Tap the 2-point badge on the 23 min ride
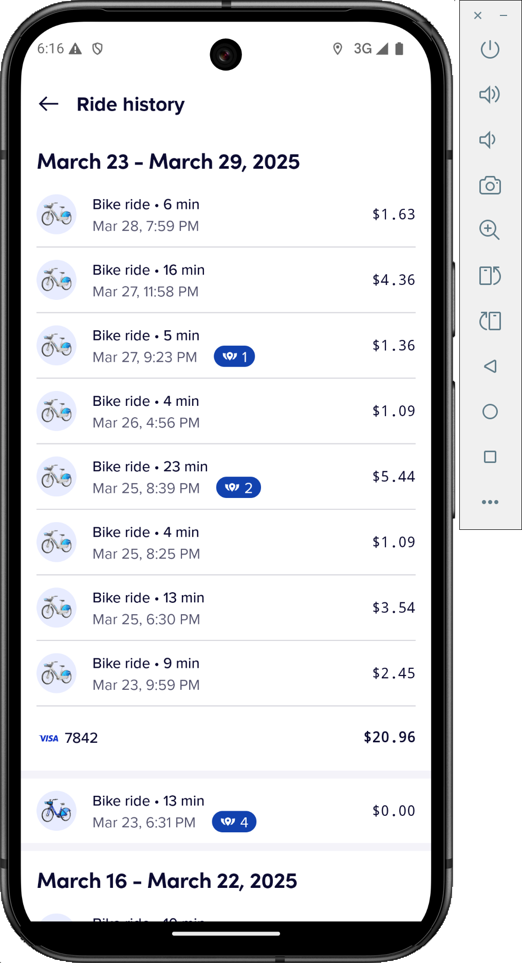 point(238,488)
